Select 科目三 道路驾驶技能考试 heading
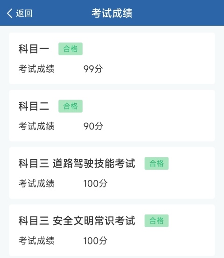This screenshot has width=224, height=258. click(77, 164)
